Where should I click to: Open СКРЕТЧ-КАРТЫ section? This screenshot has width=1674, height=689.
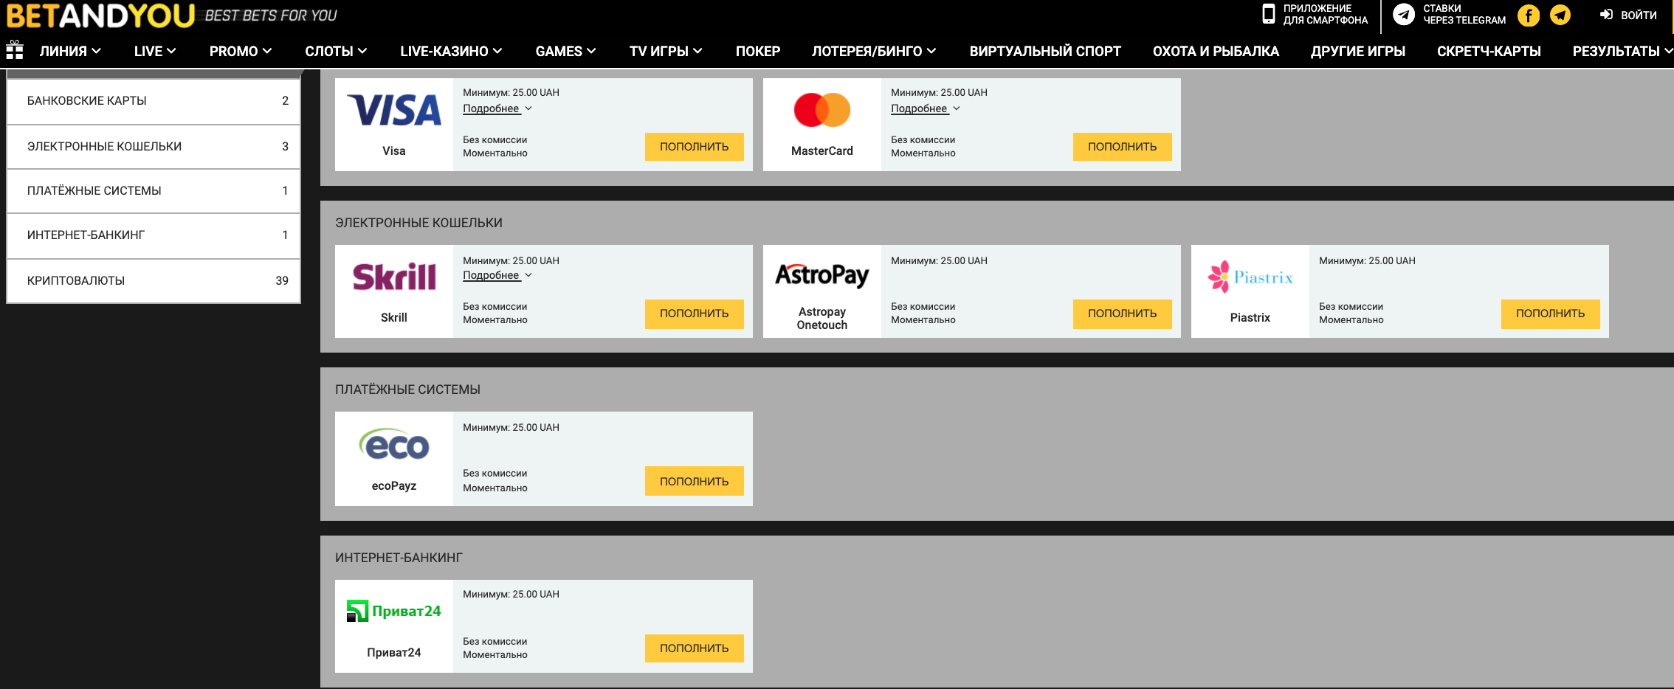point(1489,51)
